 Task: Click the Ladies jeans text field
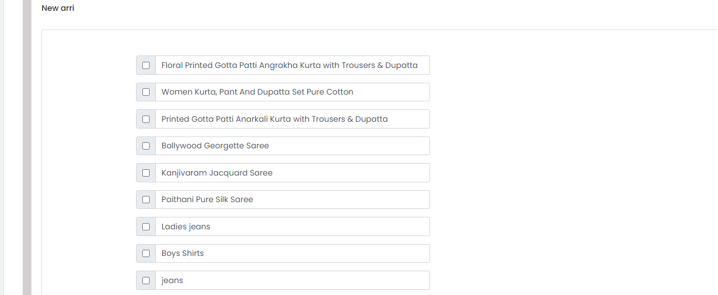pyautogui.click(x=292, y=226)
